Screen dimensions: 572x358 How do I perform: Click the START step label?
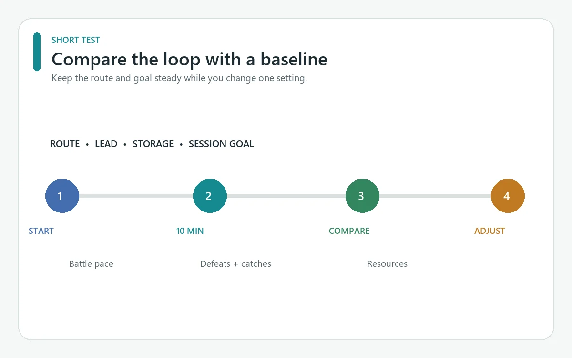(x=41, y=231)
